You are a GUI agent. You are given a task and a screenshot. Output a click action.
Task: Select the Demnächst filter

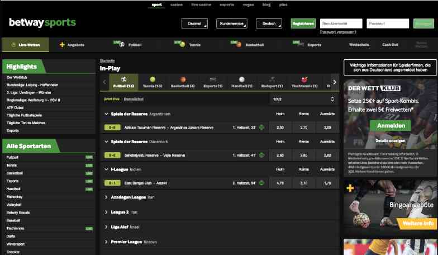point(134,100)
